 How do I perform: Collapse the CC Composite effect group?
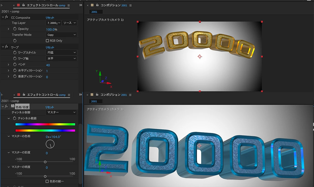(3, 17)
